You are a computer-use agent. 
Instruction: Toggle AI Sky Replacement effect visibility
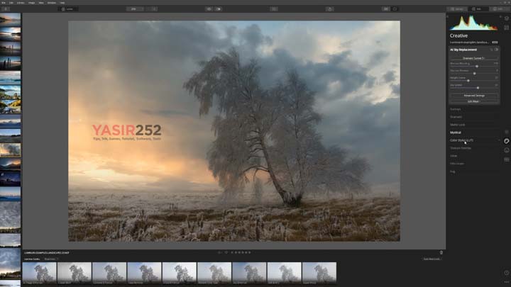point(496,50)
